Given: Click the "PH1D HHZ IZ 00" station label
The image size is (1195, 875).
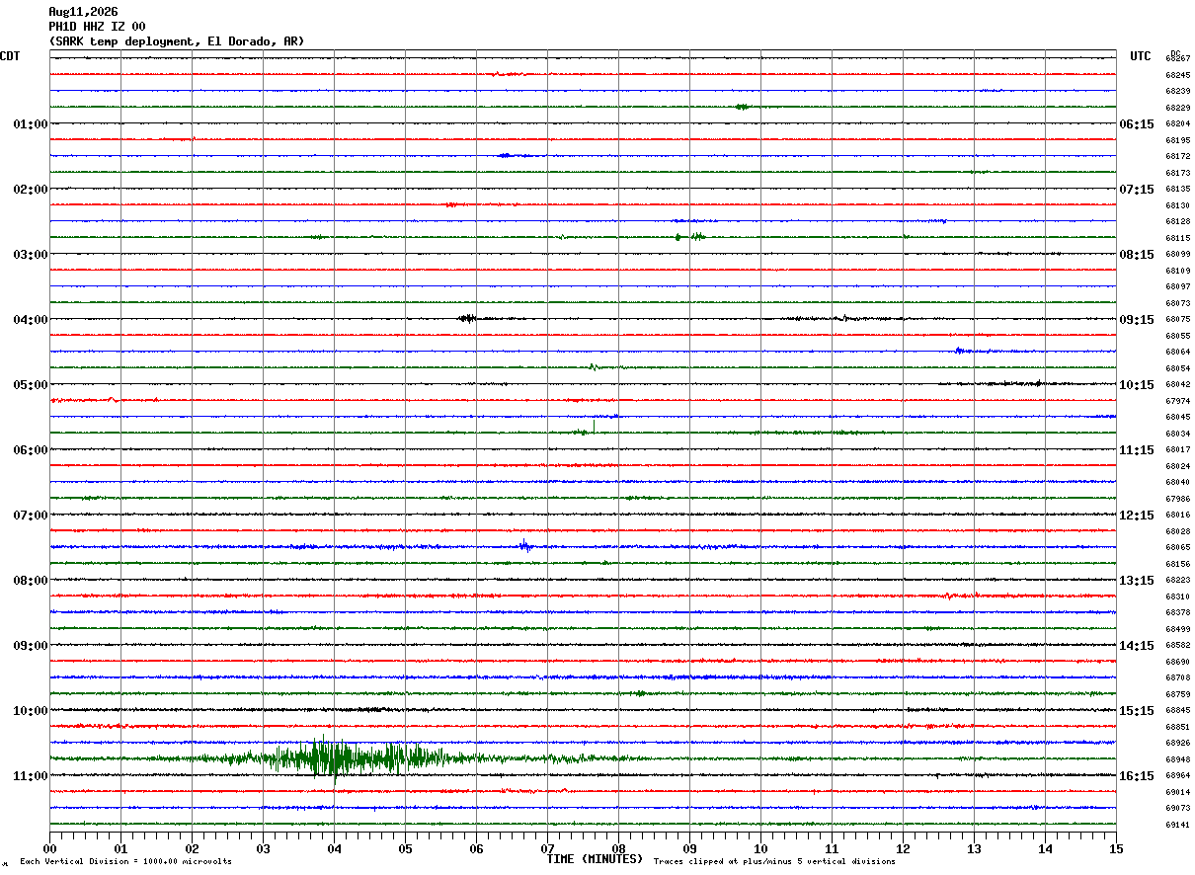Looking at the screenshot, I should click(x=97, y=27).
